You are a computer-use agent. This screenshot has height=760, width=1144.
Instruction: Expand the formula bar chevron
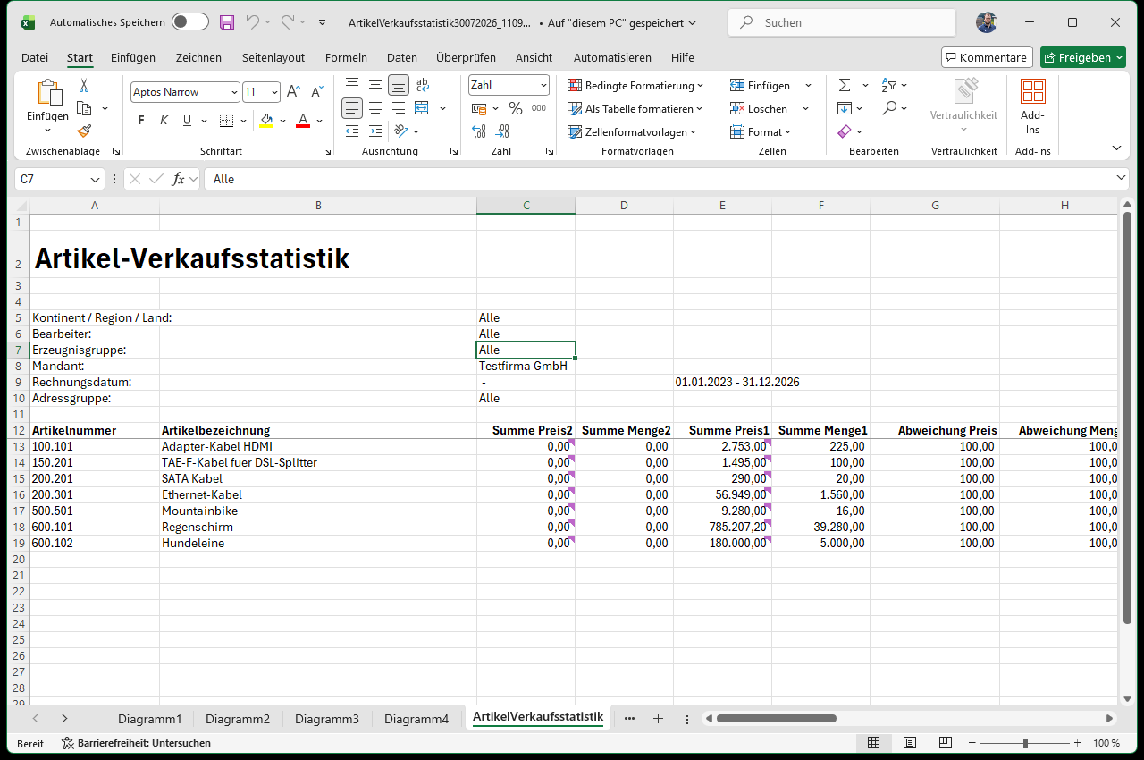coord(1122,179)
